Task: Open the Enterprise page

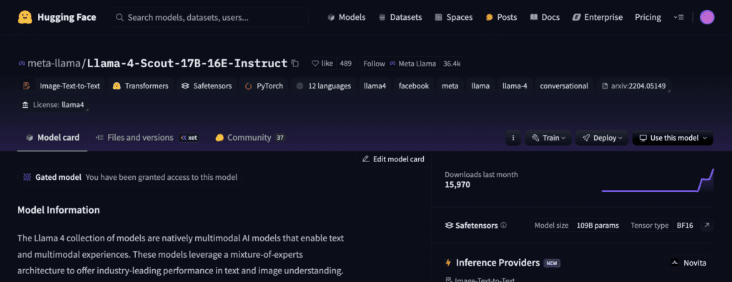Action: coord(597,17)
